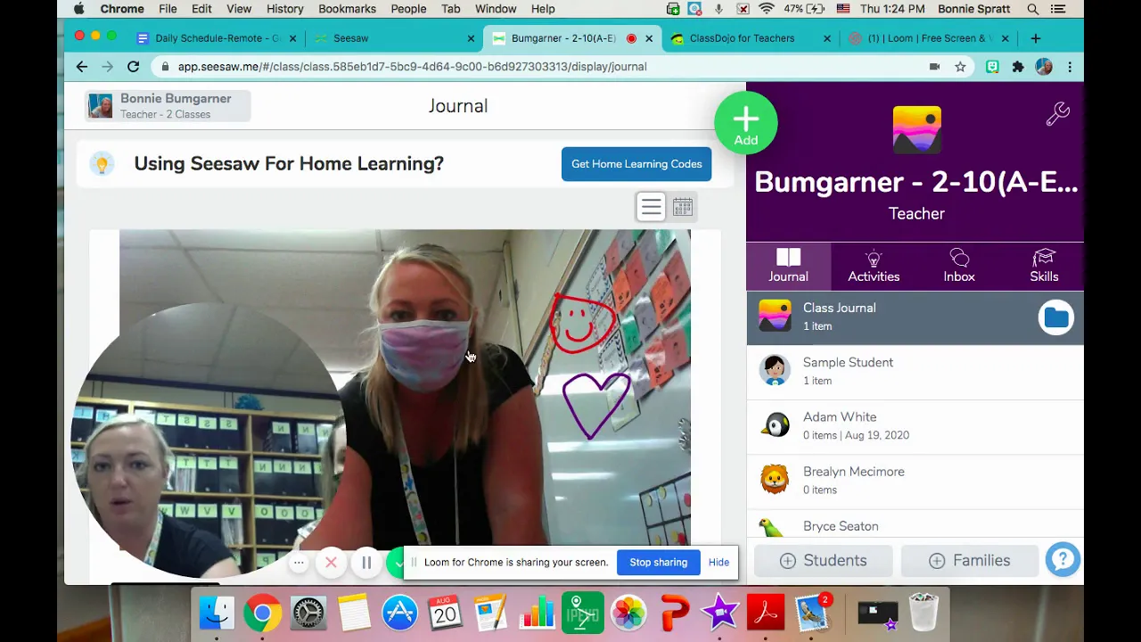The height and width of the screenshot is (642, 1141).
Task: Reload the Seesaw page
Action: pos(133,67)
